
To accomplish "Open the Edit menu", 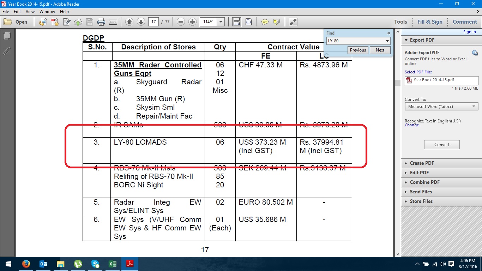I will point(17,12).
